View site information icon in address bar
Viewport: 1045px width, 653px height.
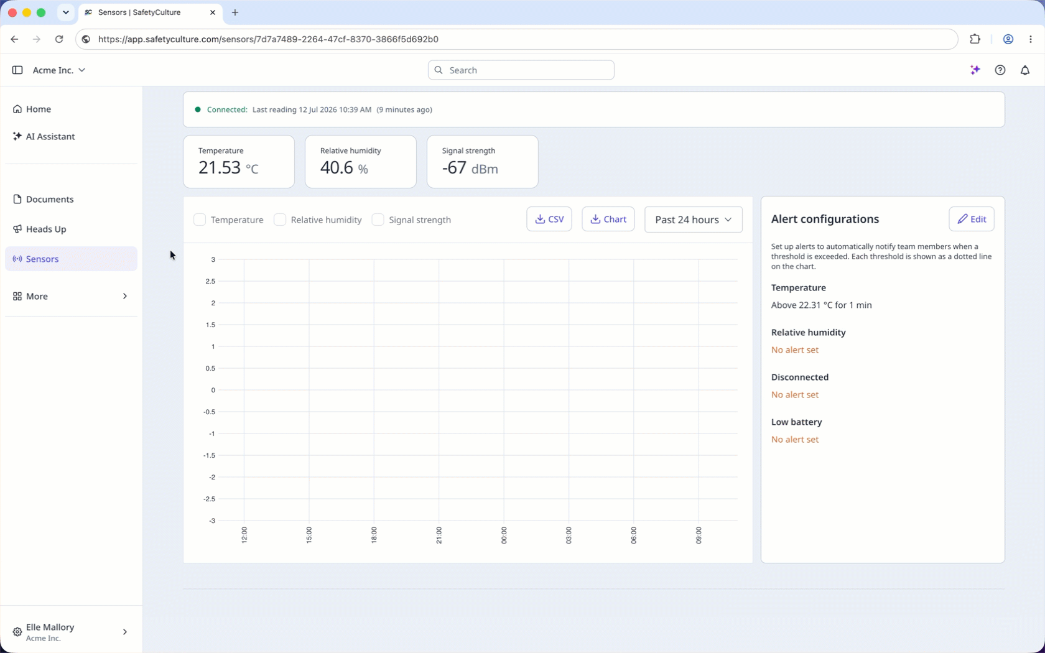click(x=86, y=39)
